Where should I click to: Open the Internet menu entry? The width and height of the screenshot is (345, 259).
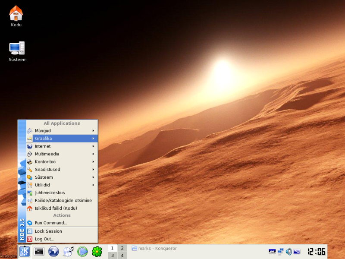(x=62, y=146)
